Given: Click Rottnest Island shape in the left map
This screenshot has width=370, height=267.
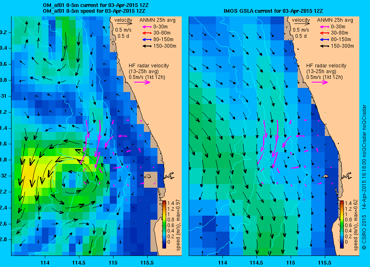Looking at the screenshot, I should pos(148,176).
